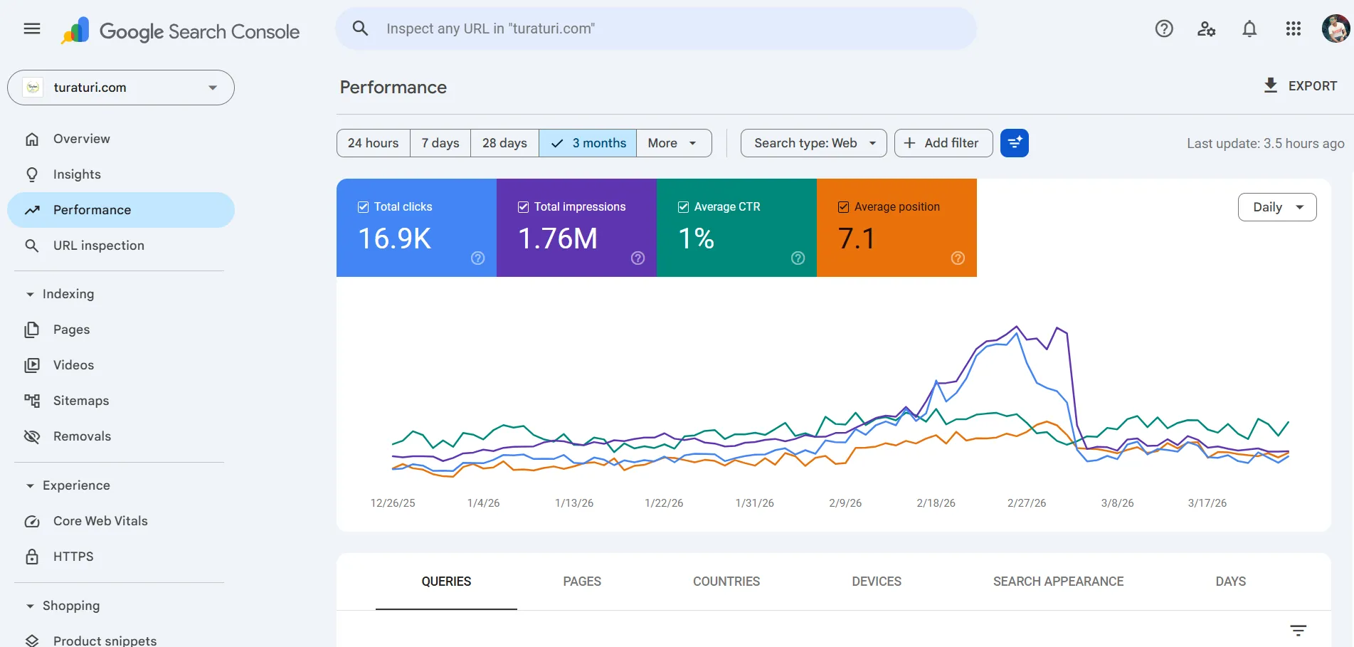Click the orange Average position card
The height and width of the screenshot is (647, 1354).
[897, 228]
